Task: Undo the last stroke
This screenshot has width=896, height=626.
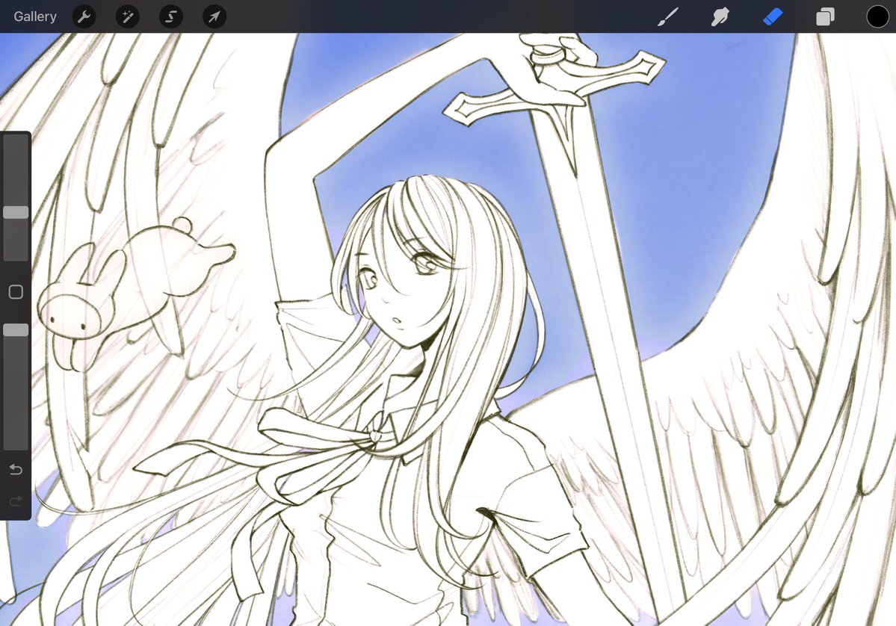Action: (16, 469)
